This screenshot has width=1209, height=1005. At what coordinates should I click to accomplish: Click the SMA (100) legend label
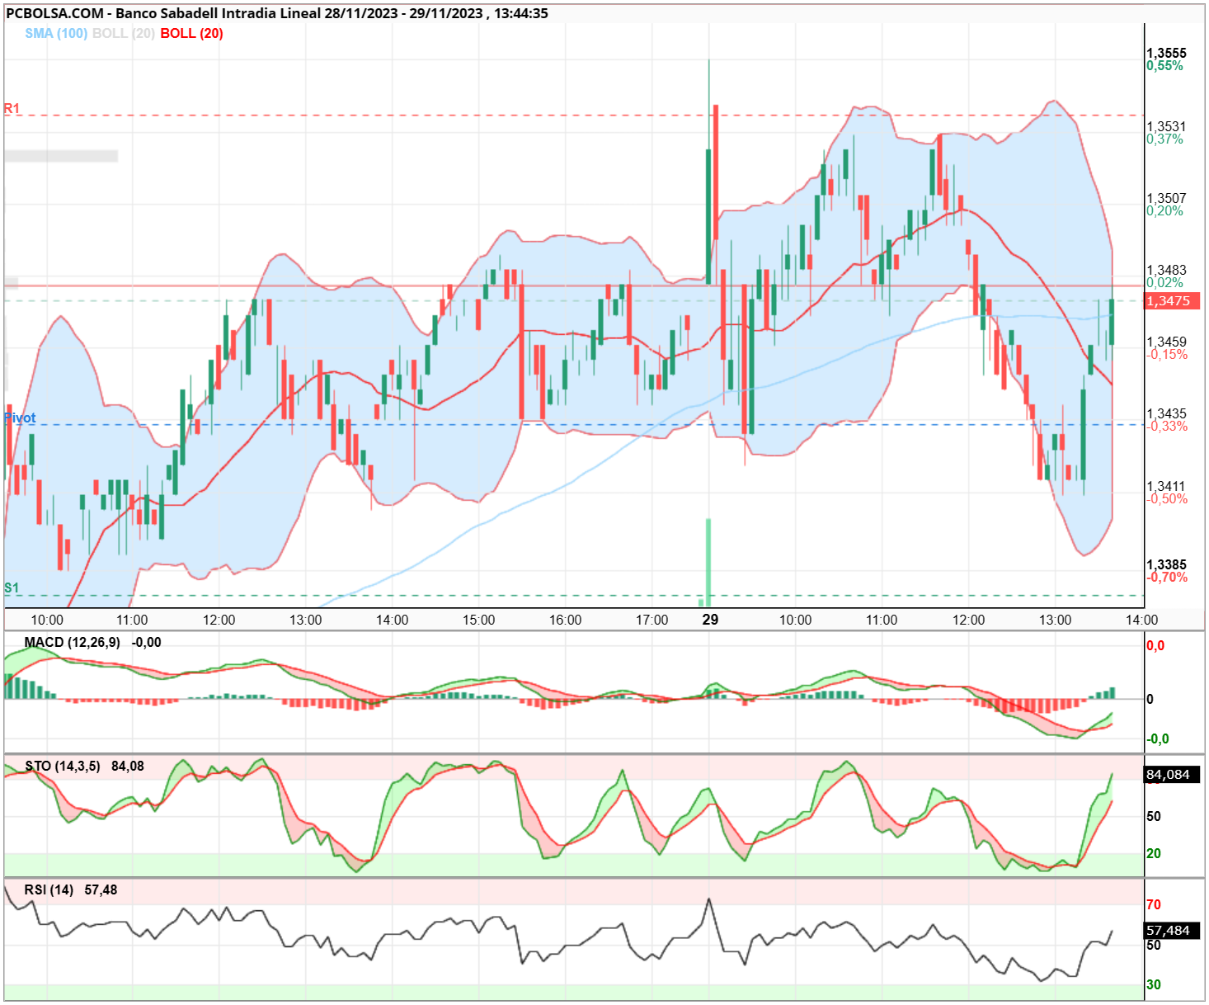(x=56, y=33)
